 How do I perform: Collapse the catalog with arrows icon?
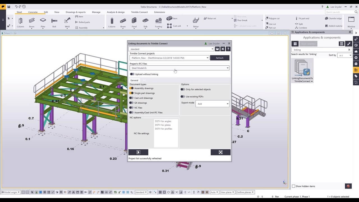click(x=349, y=44)
